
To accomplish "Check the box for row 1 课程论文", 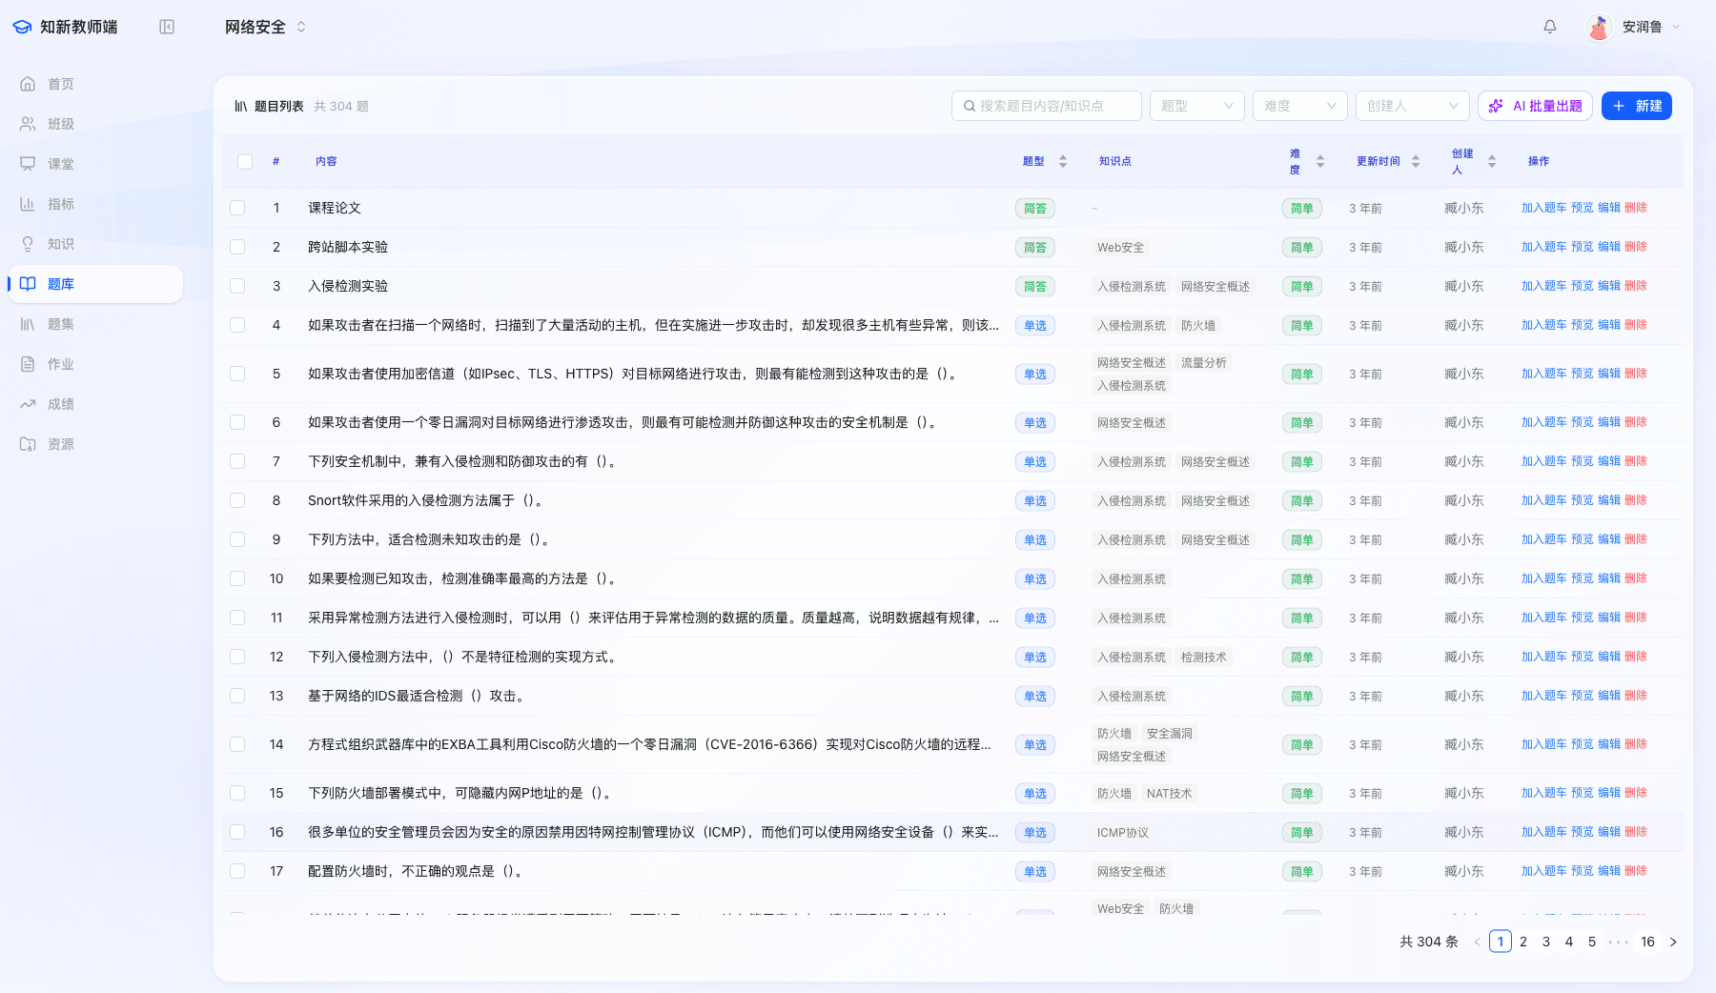I will click(x=237, y=208).
